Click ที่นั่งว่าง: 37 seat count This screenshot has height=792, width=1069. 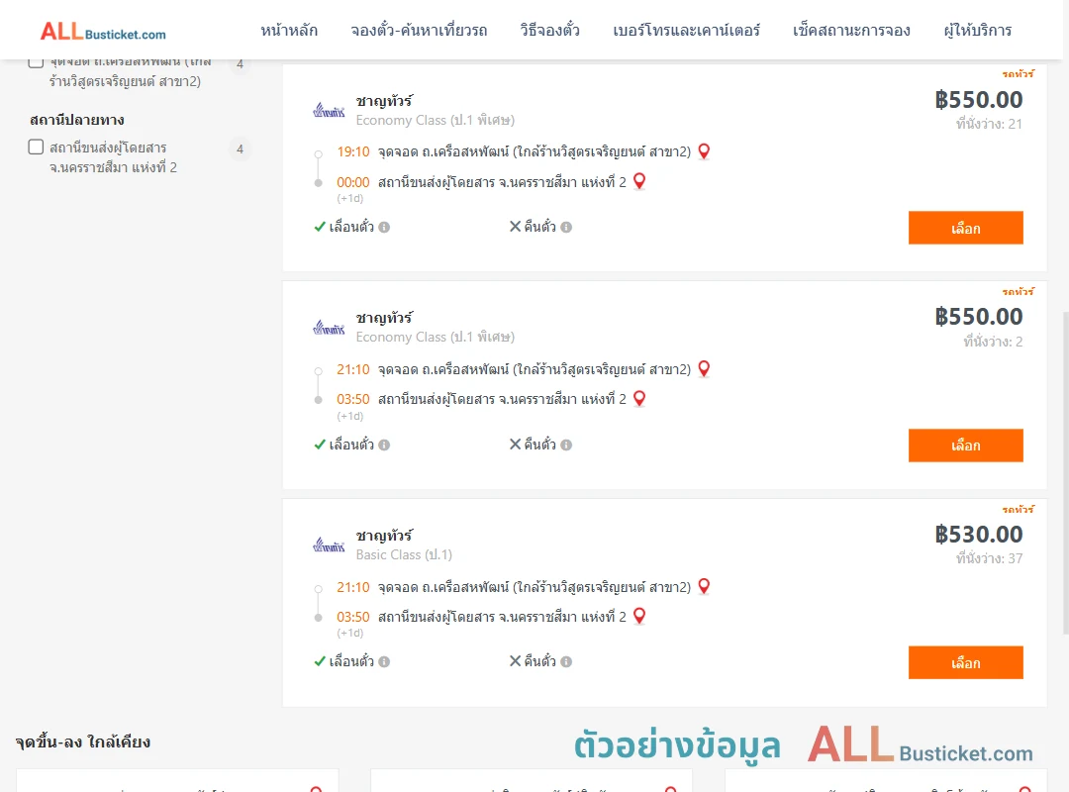tap(989, 558)
